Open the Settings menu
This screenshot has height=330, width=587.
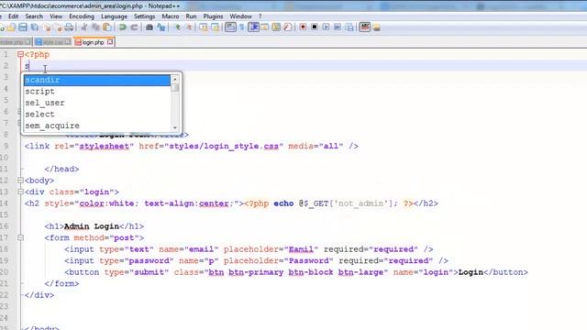click(144, 16)
